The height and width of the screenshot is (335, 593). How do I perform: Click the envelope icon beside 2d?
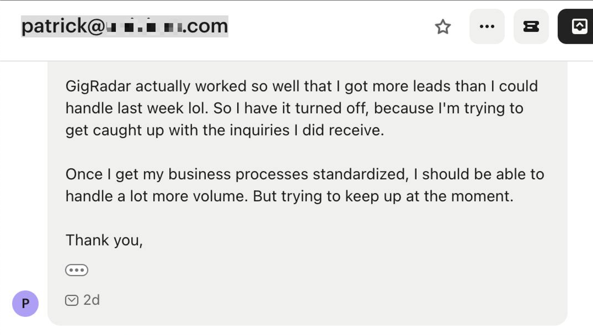[71, 300]
